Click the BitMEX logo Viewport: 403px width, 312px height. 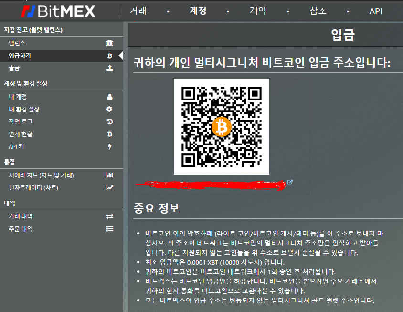pyautogui.click(x=58, y=11)
